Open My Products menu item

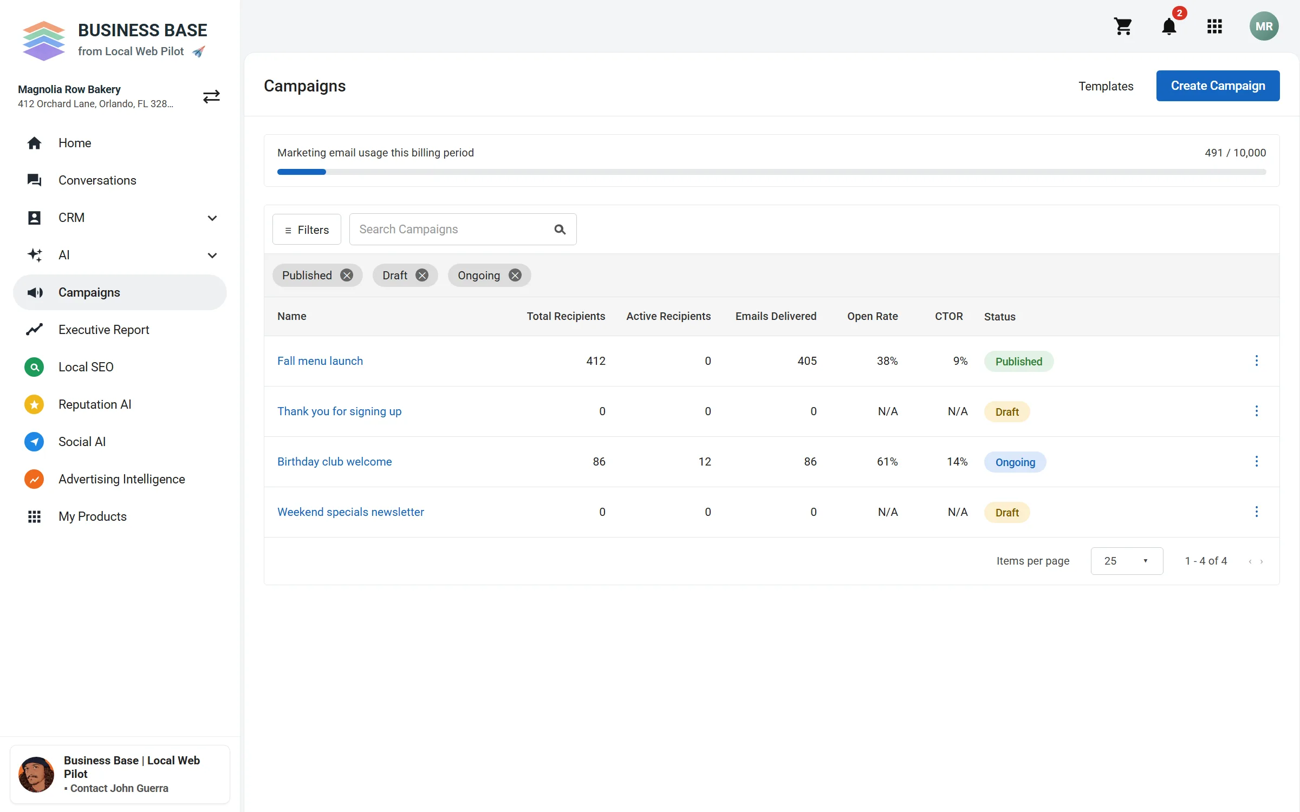point(120,516)
